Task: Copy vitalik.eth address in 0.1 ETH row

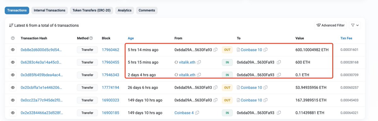Action: coord(199,75)
